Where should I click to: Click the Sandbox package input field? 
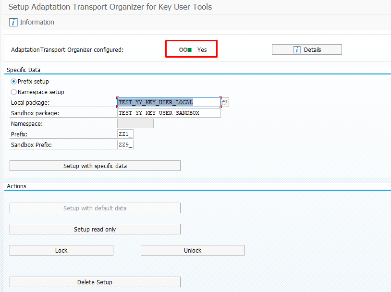tap(169, 113)
